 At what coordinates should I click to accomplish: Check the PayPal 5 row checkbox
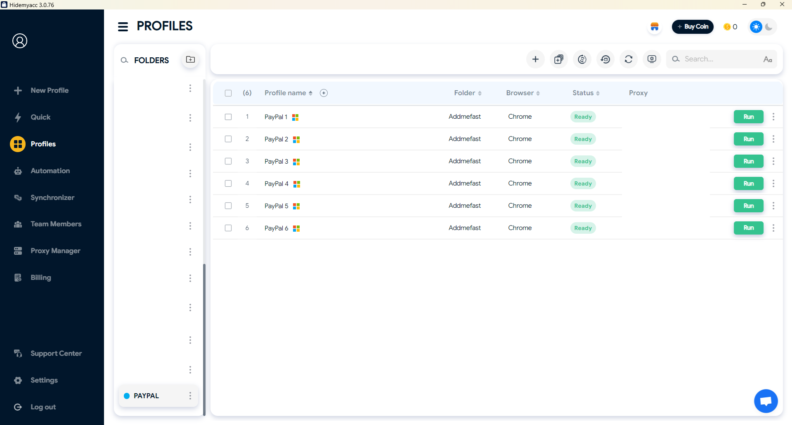coord(228,206)
